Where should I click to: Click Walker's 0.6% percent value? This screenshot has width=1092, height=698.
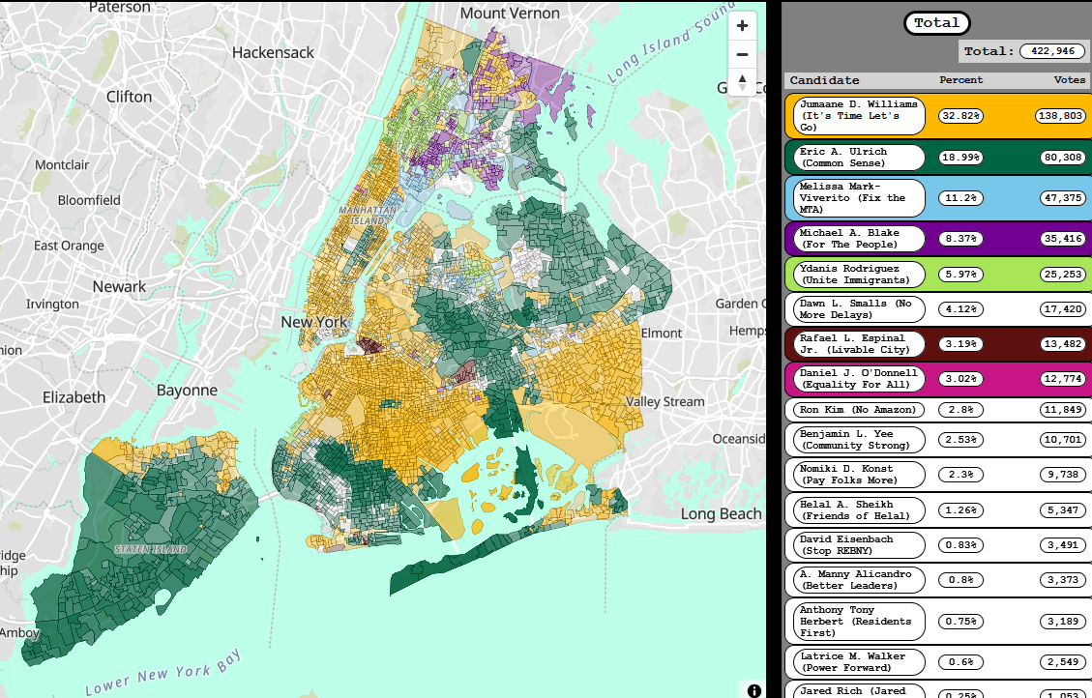pos(961,662)
